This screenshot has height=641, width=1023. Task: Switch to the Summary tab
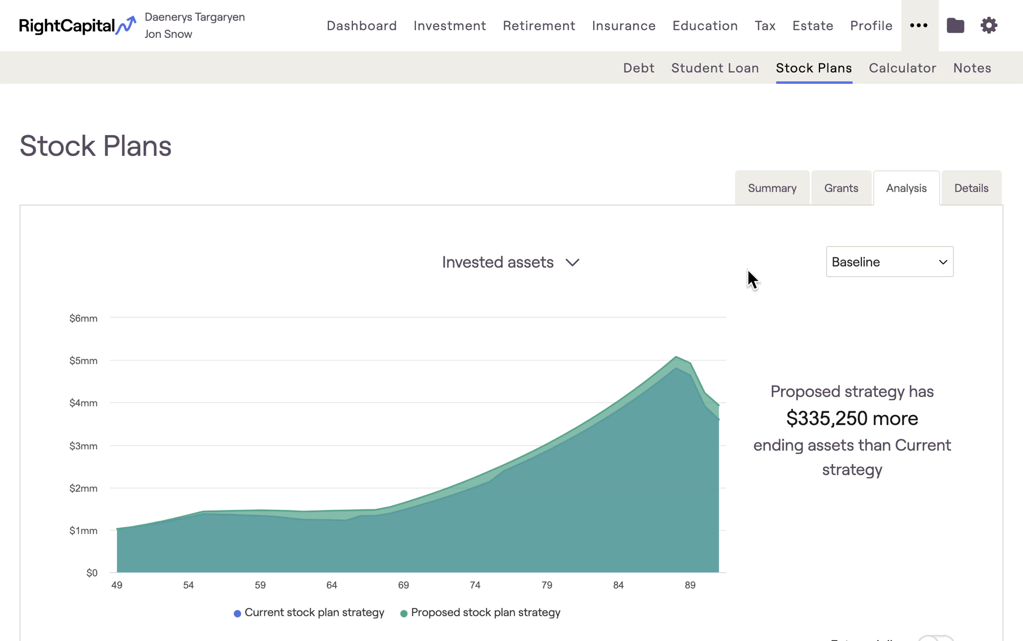pos(772,188)
